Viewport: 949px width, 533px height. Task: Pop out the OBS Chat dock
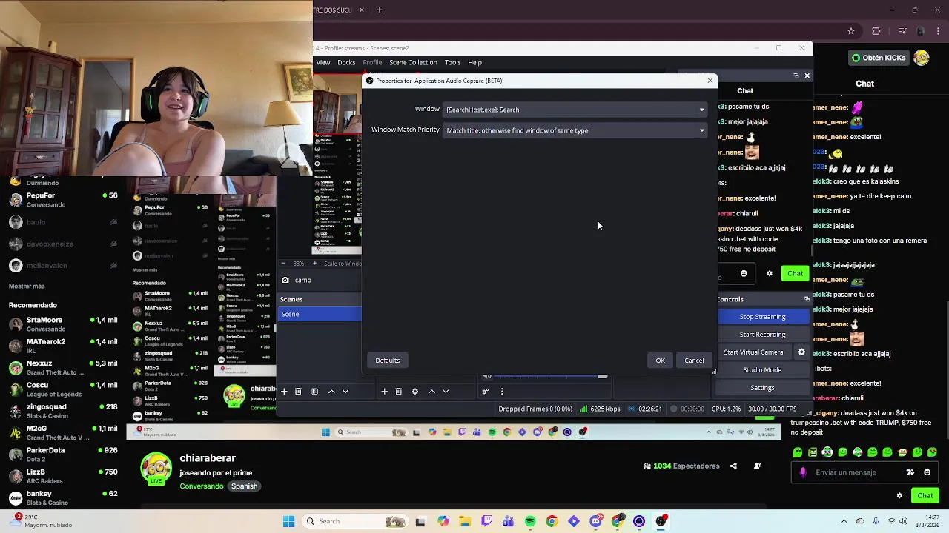[x=796, y=76]
